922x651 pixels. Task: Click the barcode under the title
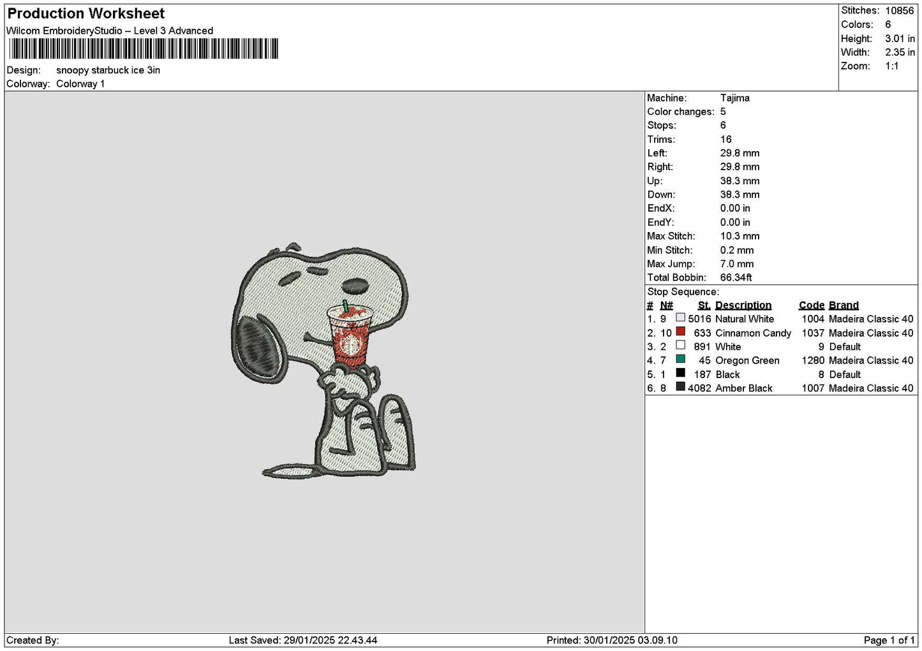click(x=144, y=49)
